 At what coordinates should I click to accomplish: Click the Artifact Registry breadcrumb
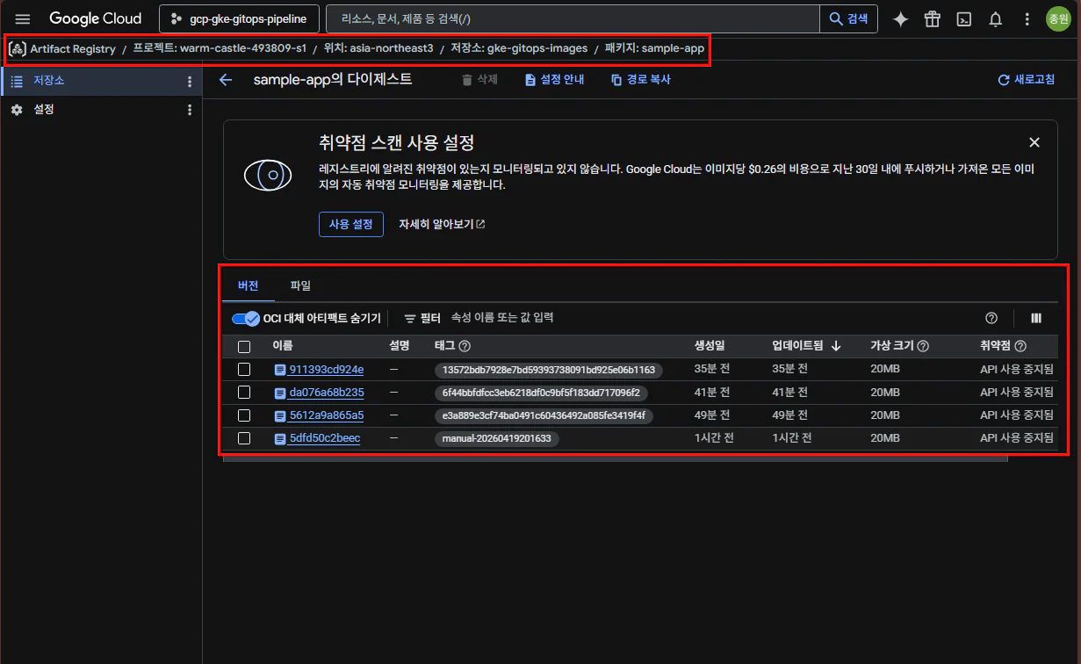click(72, 49)
